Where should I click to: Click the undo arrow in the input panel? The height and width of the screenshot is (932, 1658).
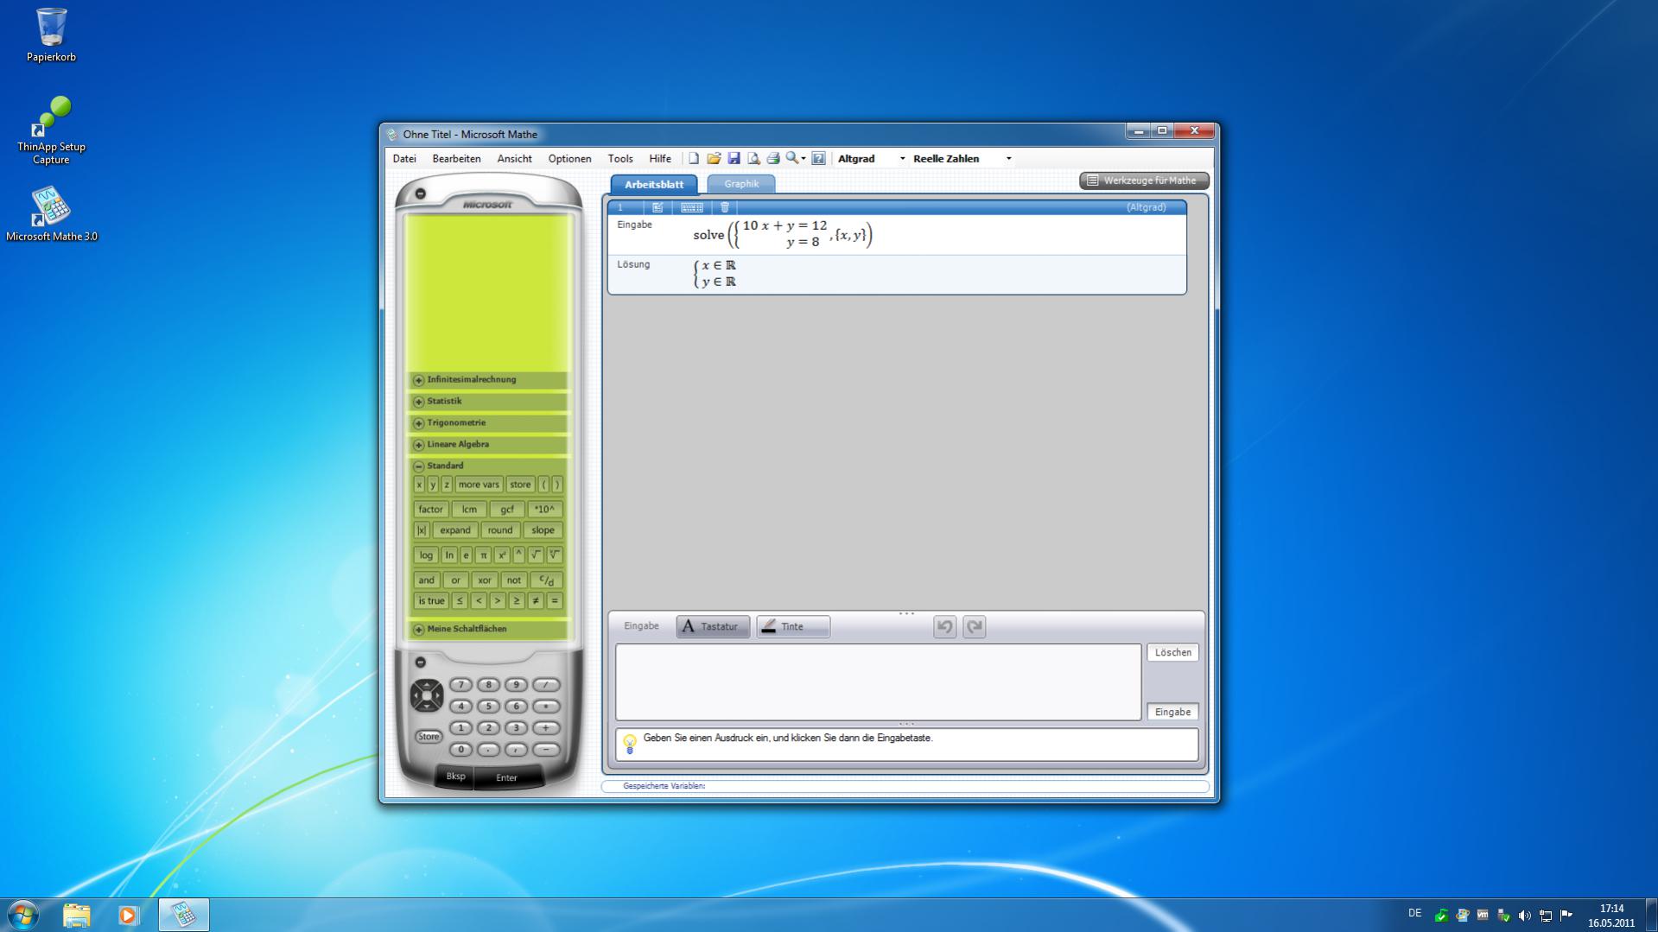click(944, 627)
